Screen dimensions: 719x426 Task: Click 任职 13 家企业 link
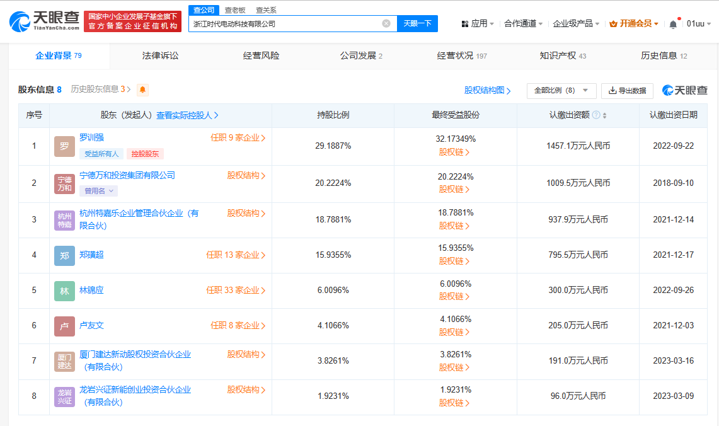(x=236, y=255)
